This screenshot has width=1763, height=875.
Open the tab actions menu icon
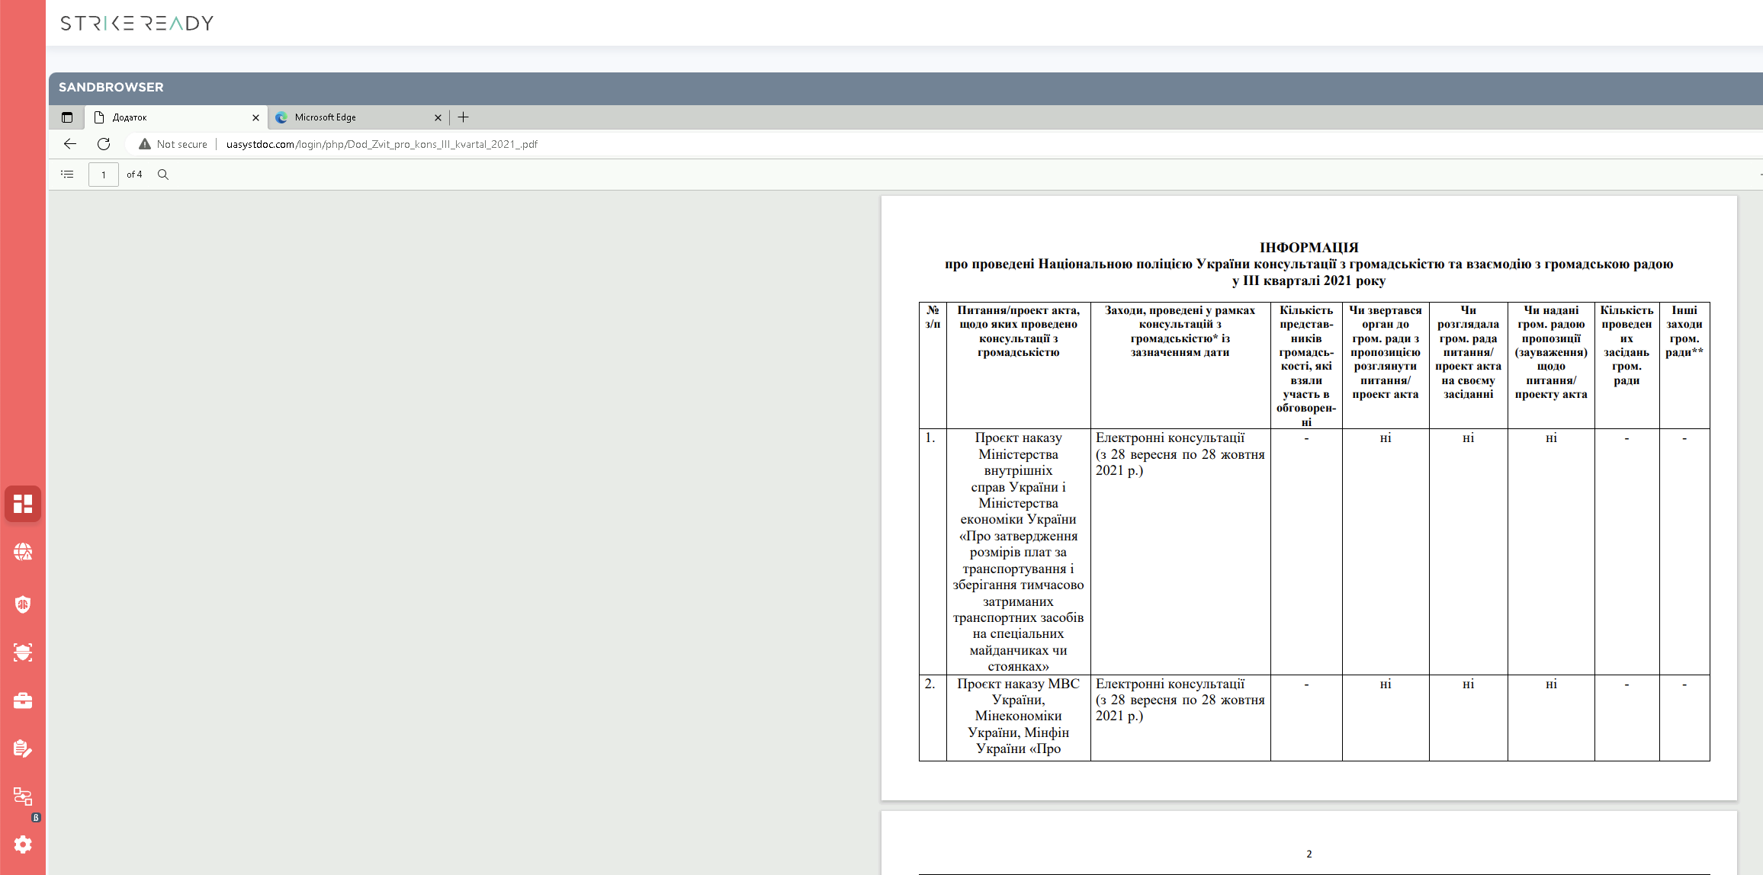coord(67,117)
